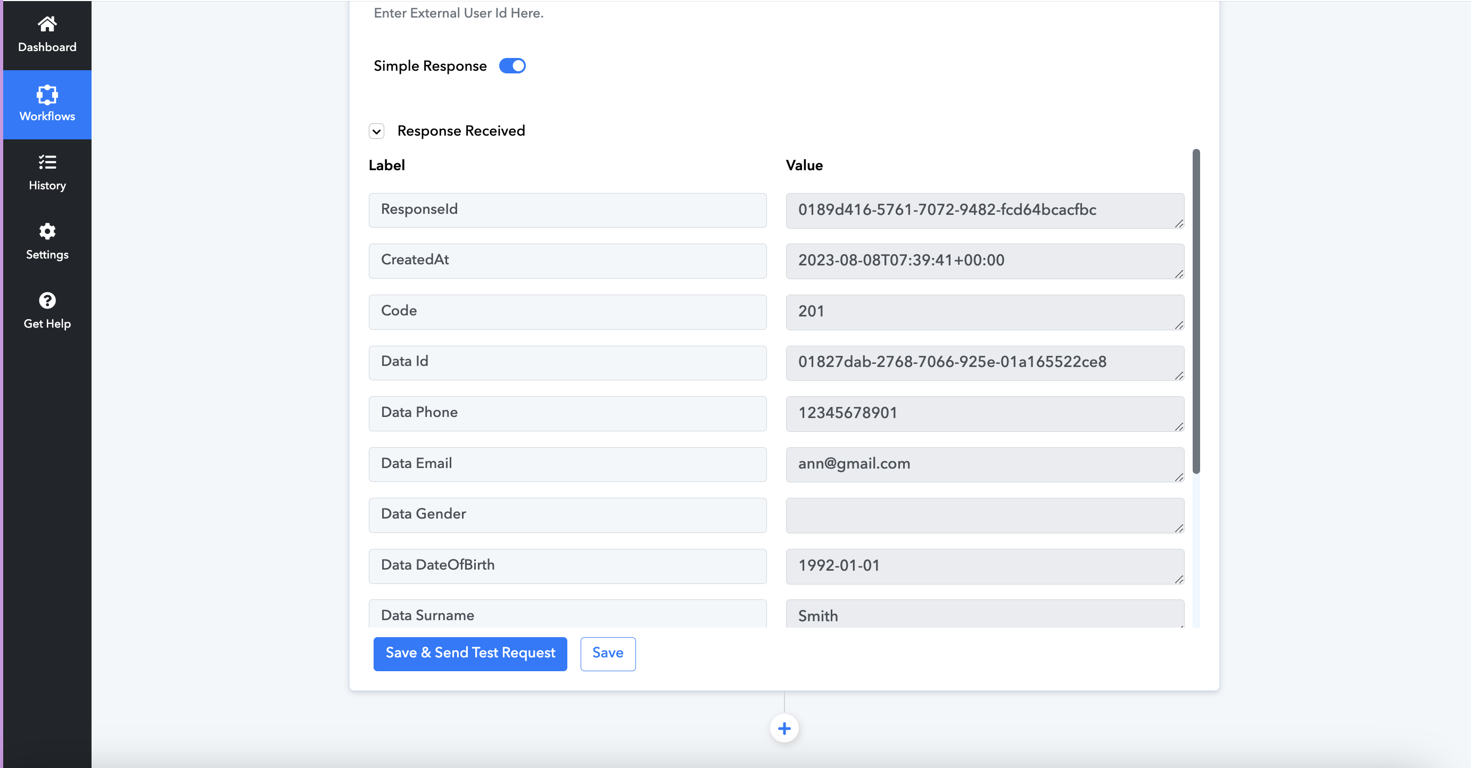Click resize handle on ResponseId value
Image resolution: width=1471 pixels, height=768 pixels.
point(1179,224)
